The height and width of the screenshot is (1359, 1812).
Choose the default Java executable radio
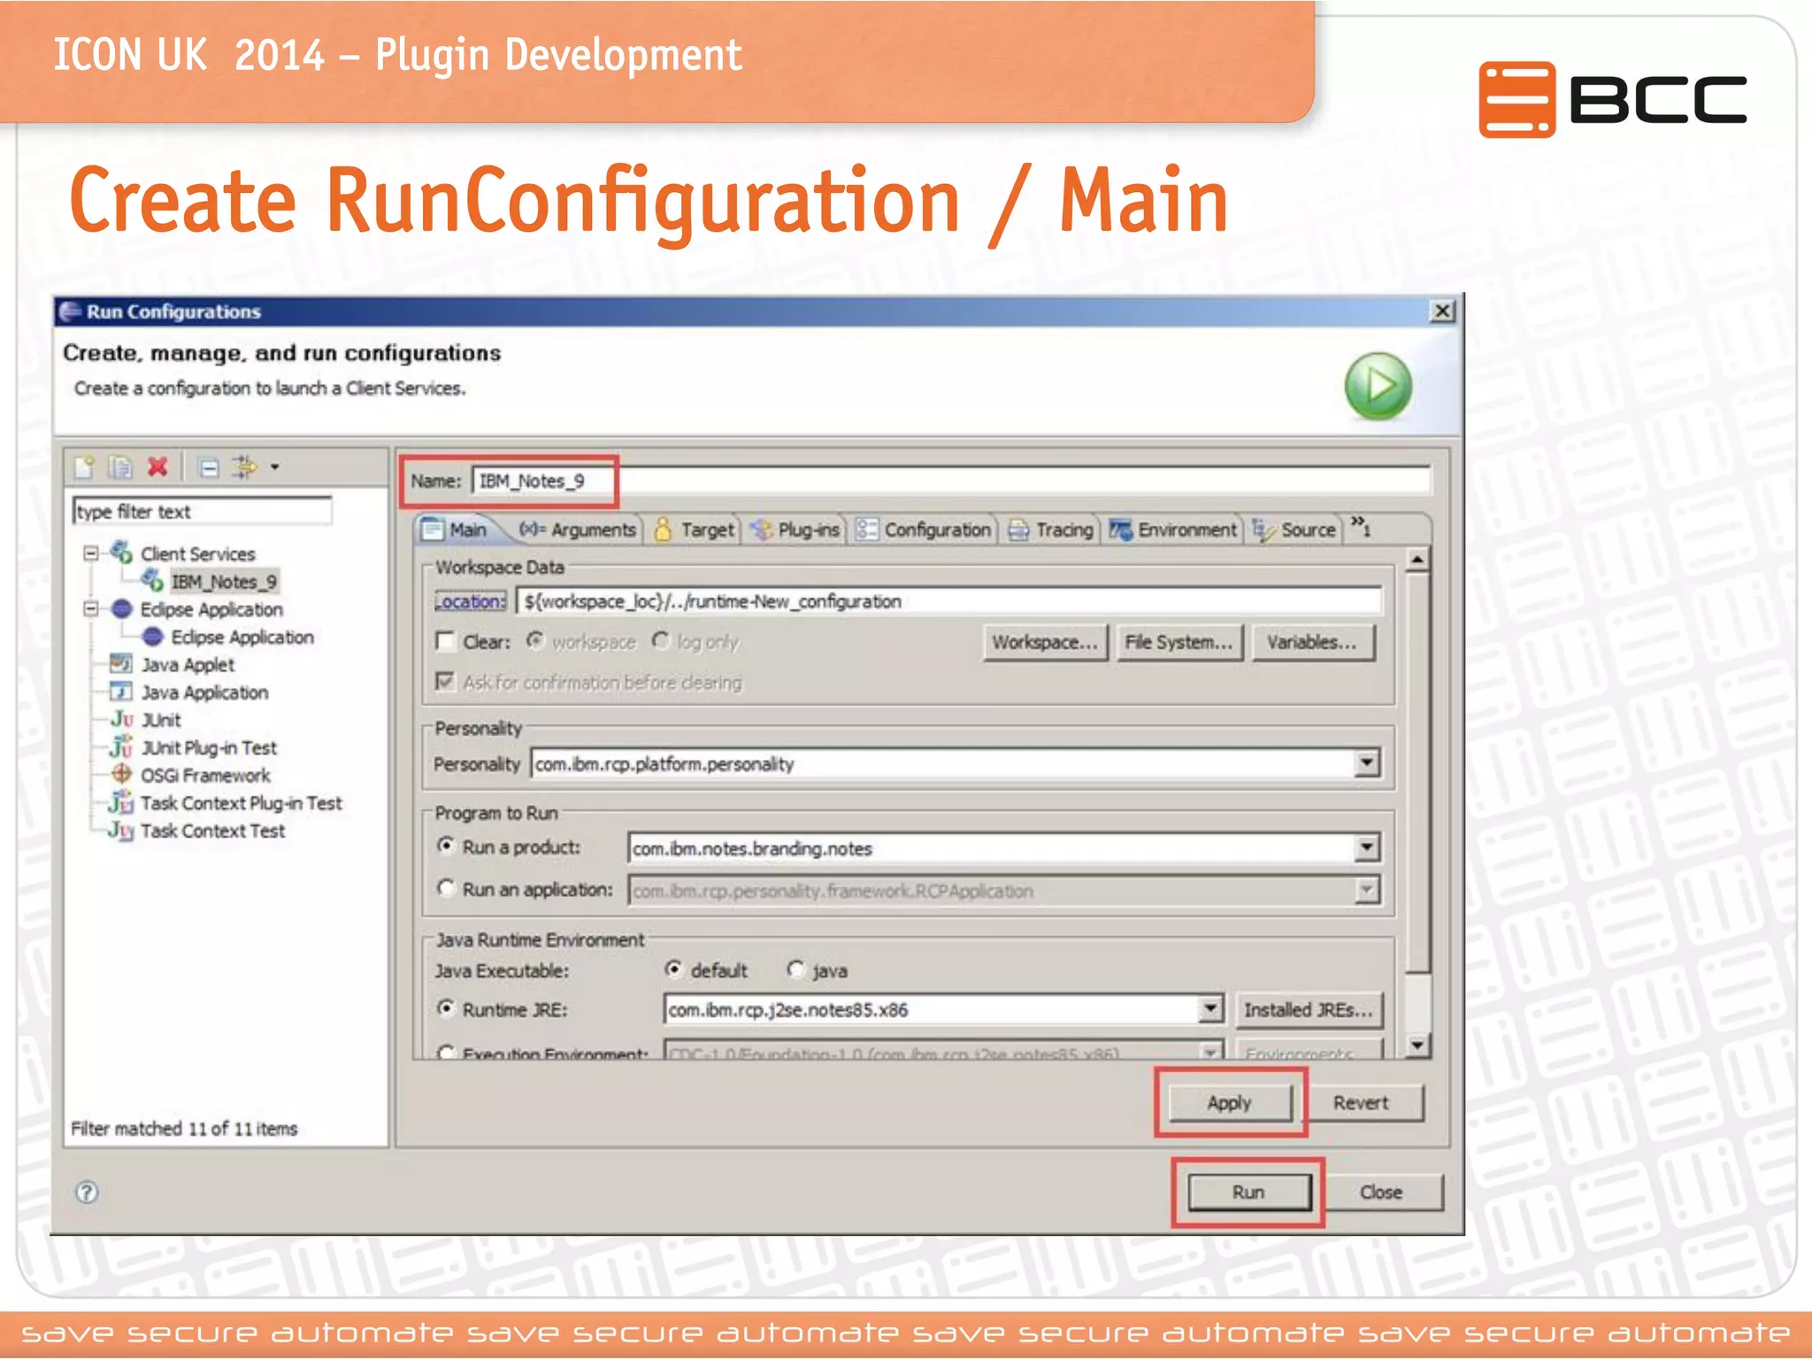[674, 969]
